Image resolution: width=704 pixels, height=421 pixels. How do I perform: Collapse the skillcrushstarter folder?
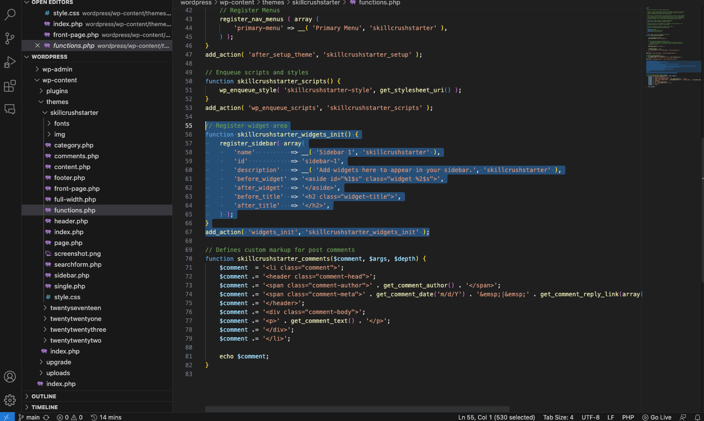(x=97, y=113)
